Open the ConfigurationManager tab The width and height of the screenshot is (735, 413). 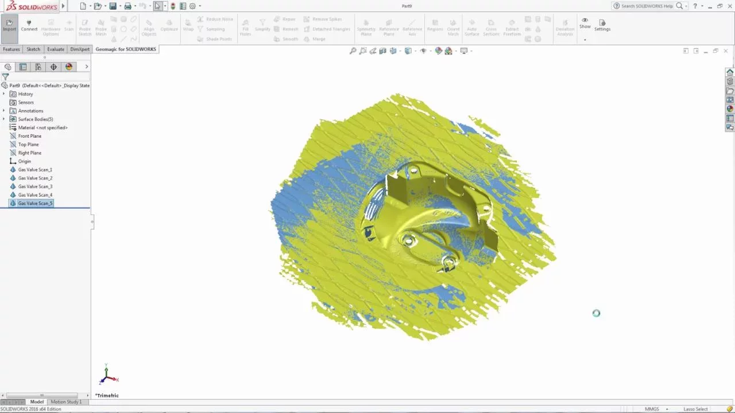pos(38,67)
